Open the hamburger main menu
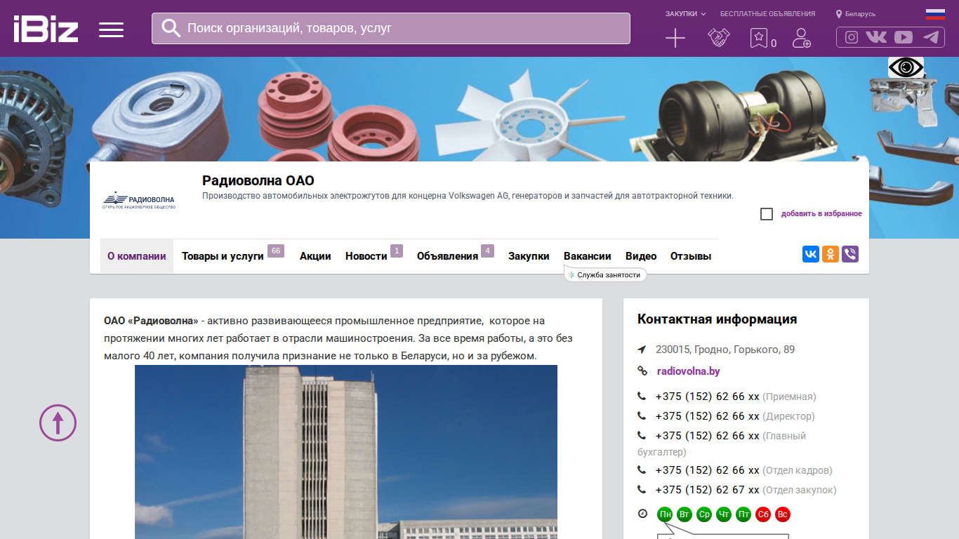 click(111, 29)
